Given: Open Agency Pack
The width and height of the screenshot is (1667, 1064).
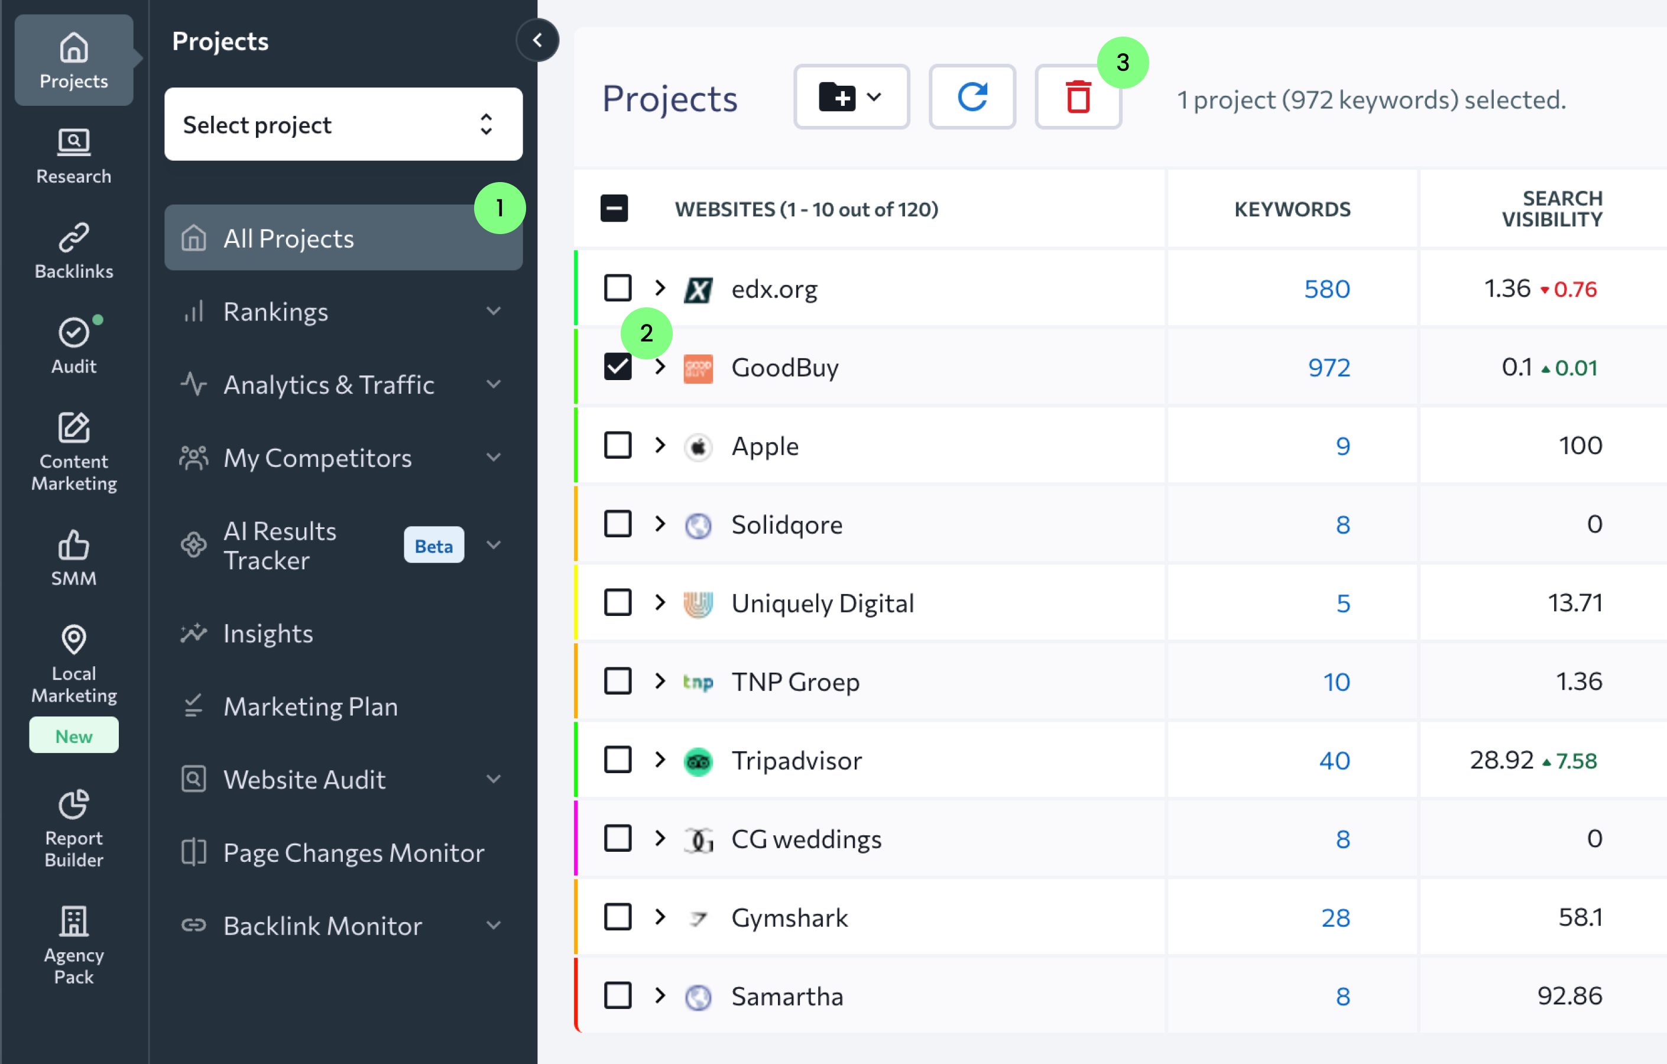Looking at the screenshot, I should click(73, 946).
